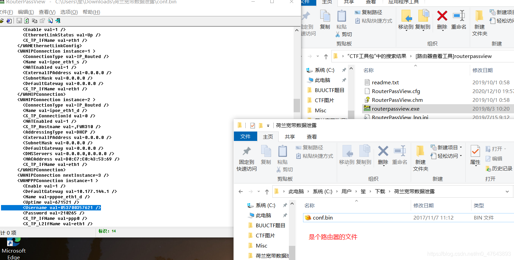Grab RouterPassView vertical scrollbar thumb
The image size is (514, 260).
pos(297,106)
